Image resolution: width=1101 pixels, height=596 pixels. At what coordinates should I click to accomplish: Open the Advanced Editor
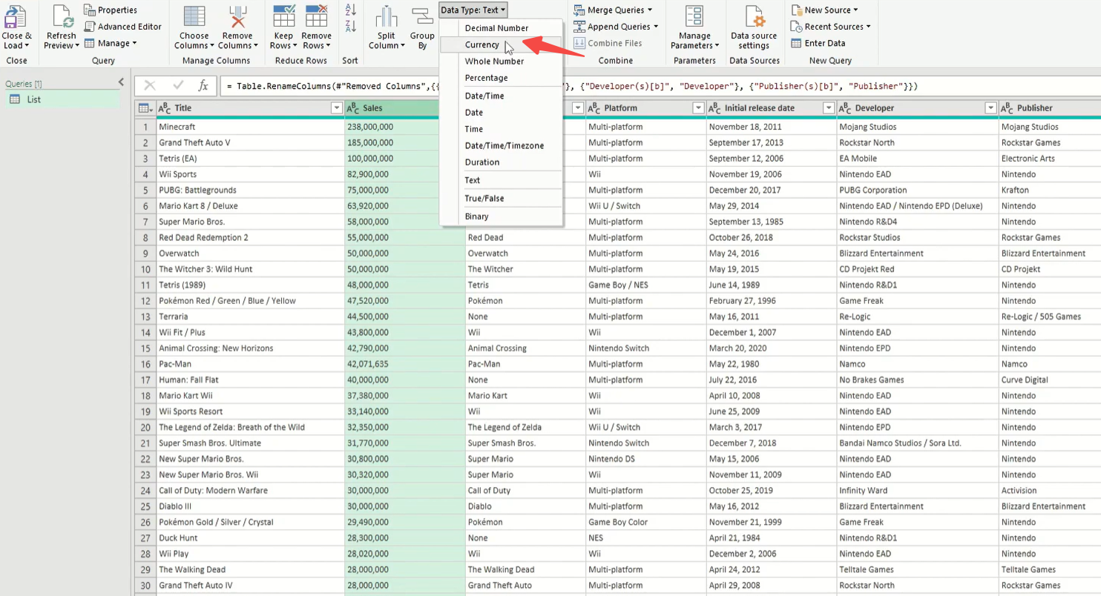pyautogui.click(x=122, y=27)
